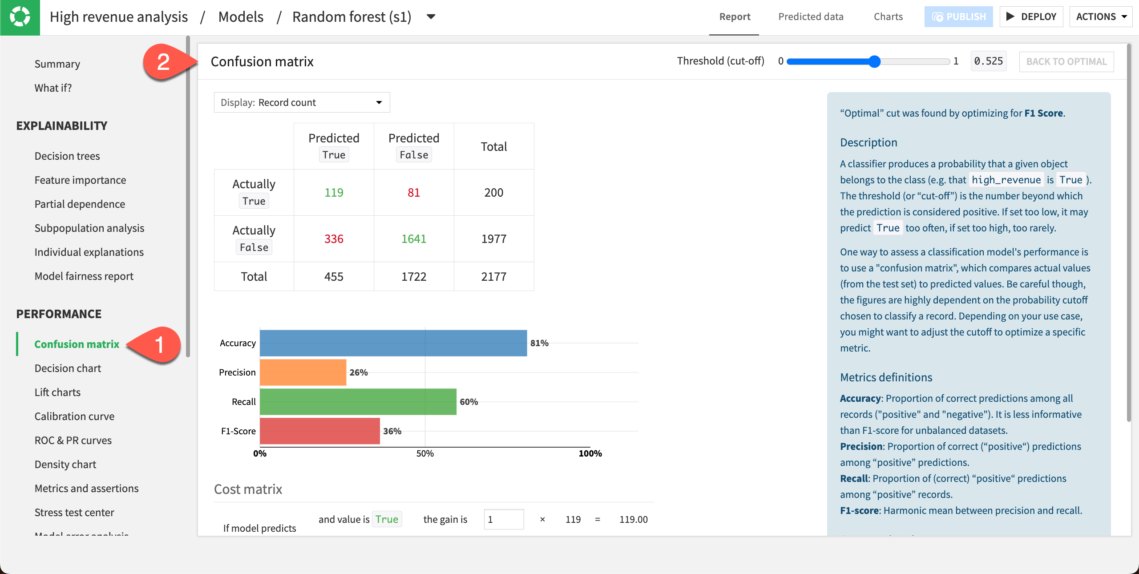The width and height of the screenshot is (1139, 574).
Task: Click the threshold cut-off slider handle
Action: (875, 61)
